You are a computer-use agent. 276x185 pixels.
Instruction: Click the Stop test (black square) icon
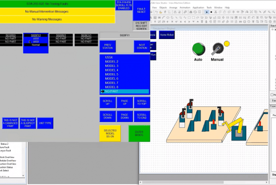point(211,12)
